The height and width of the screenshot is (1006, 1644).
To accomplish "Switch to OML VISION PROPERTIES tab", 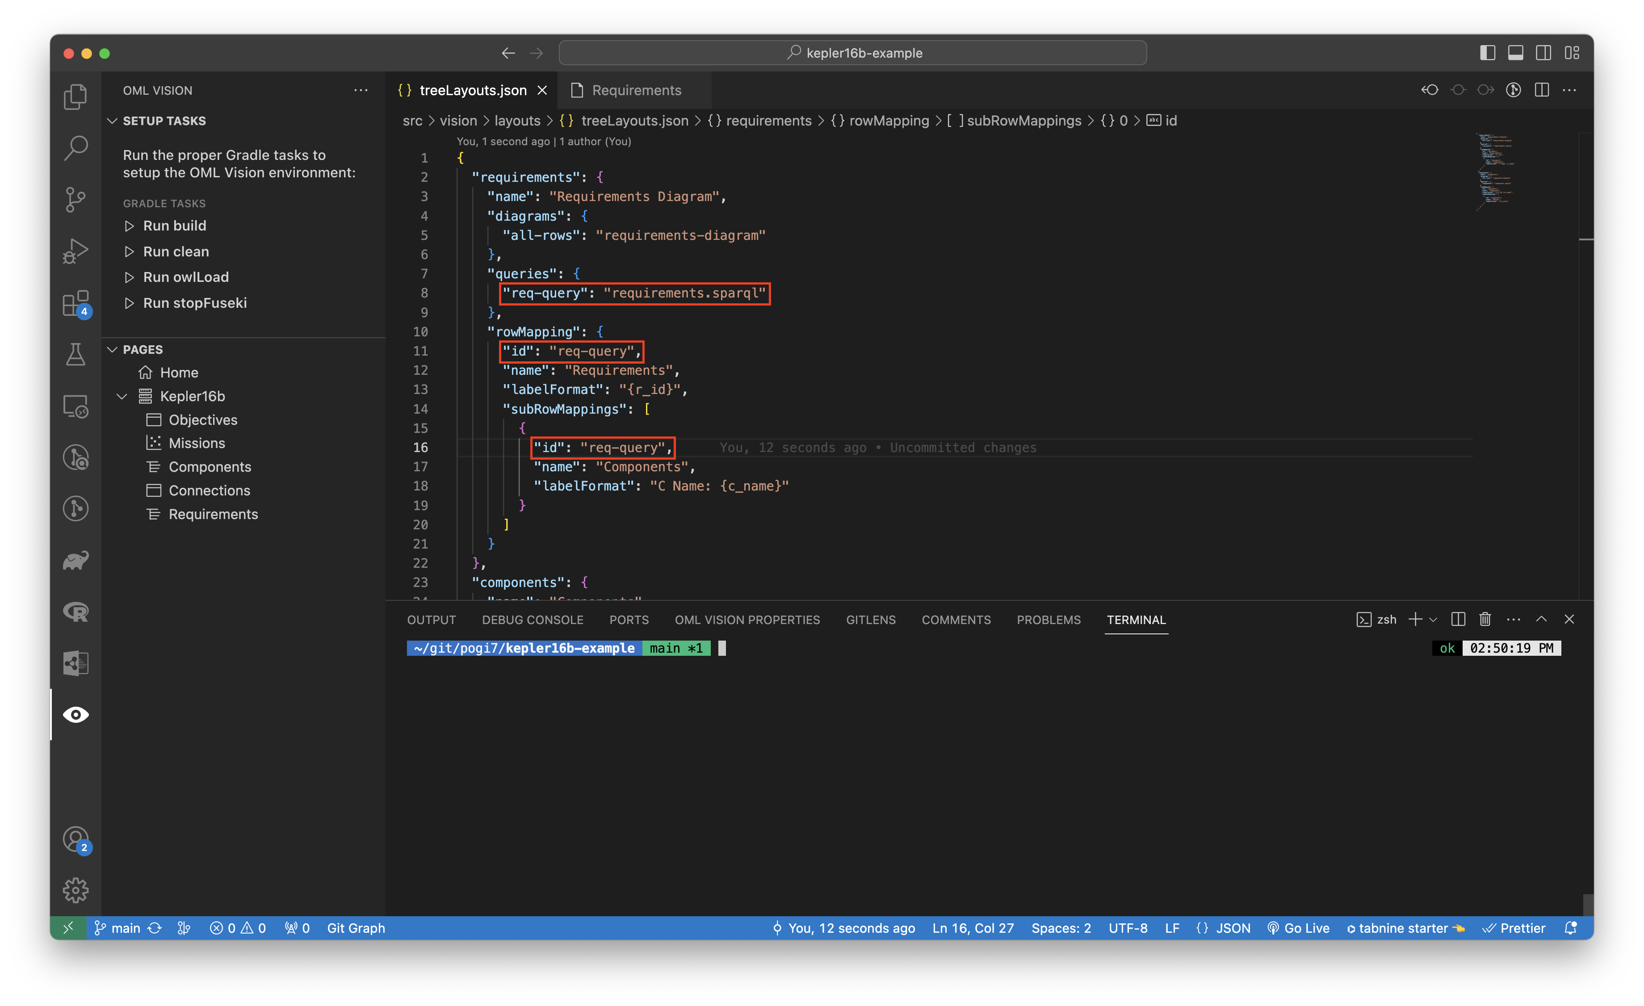I will click(x=747, y=620).
